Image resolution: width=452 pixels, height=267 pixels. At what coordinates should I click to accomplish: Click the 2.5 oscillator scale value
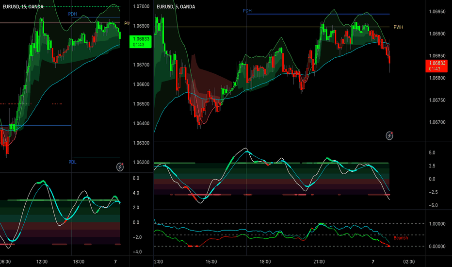432,166
